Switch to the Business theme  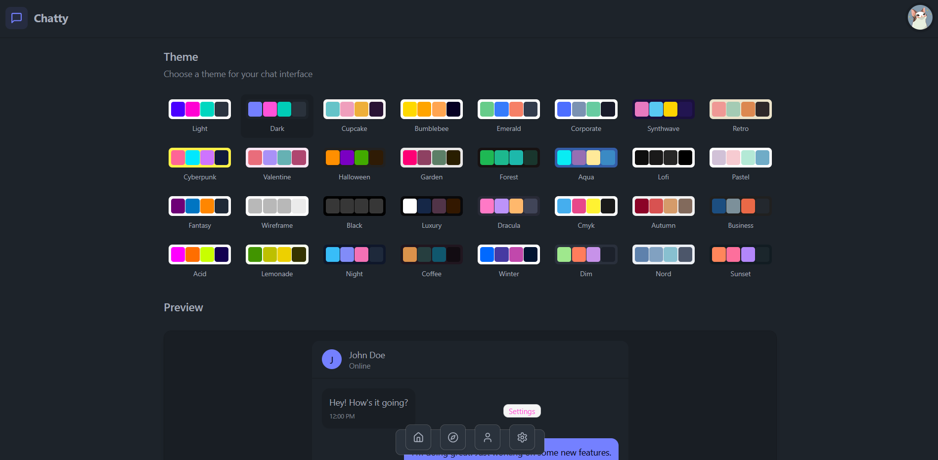coord(741,213)
